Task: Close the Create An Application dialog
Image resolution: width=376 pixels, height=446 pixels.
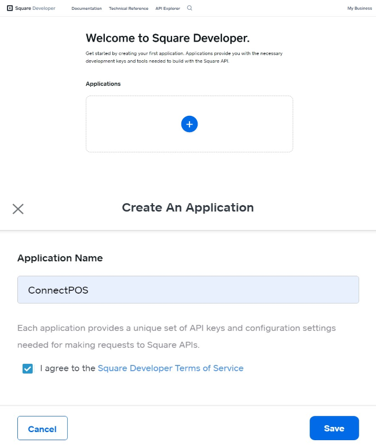Action: pos(18,209)
